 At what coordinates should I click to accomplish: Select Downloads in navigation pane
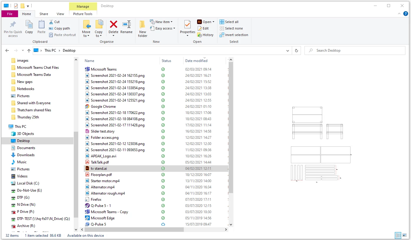point(26,155)
